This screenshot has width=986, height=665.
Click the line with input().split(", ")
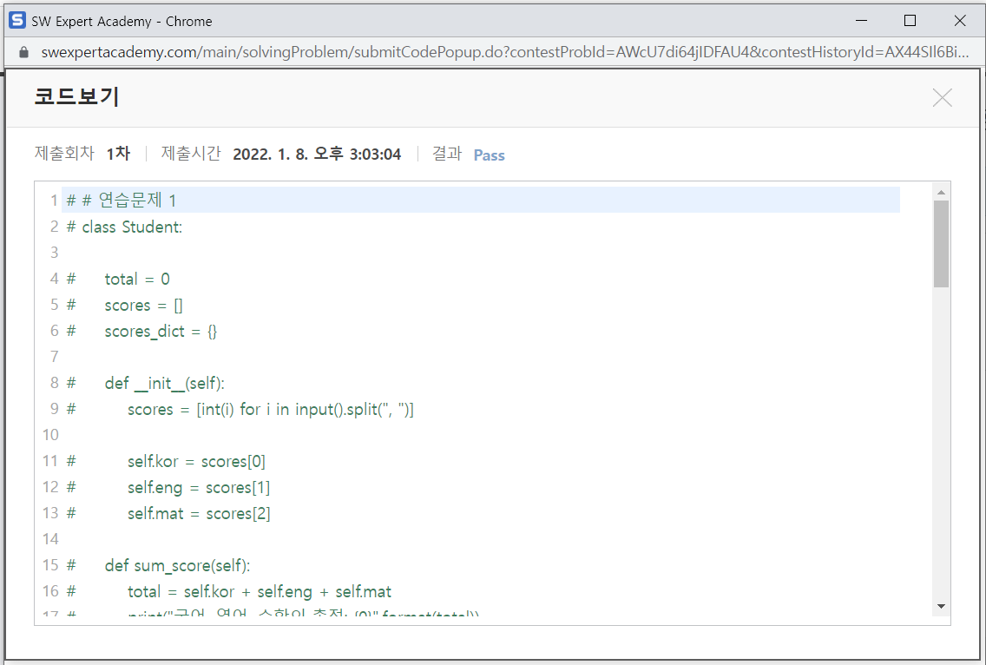click(271, 410)
